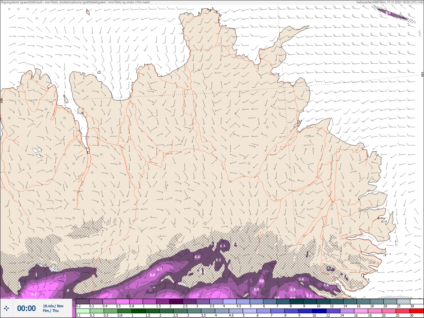The height and width of the screenshot is (318, 424).
Task: Pick the bottom-row legend swatch between 1 and 1.5
Action: 138,311
